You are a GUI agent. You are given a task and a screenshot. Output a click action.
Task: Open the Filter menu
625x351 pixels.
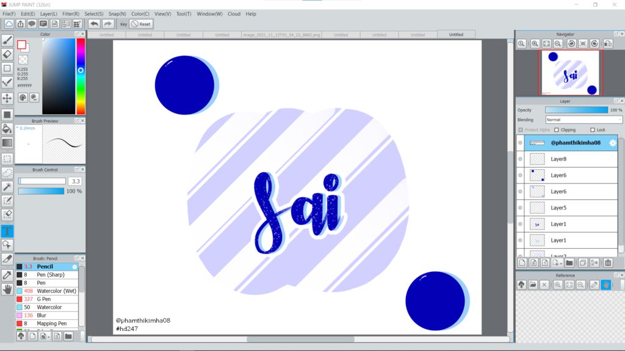pyautogui.click(x=71, y=13)
